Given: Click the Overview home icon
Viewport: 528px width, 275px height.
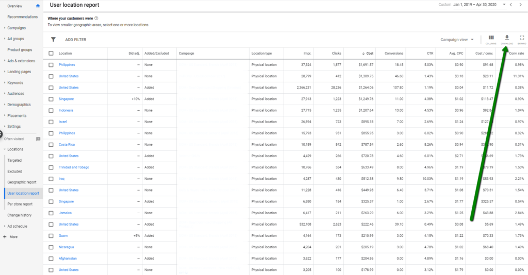Looking at the screenshot, I should coord(38,6).
